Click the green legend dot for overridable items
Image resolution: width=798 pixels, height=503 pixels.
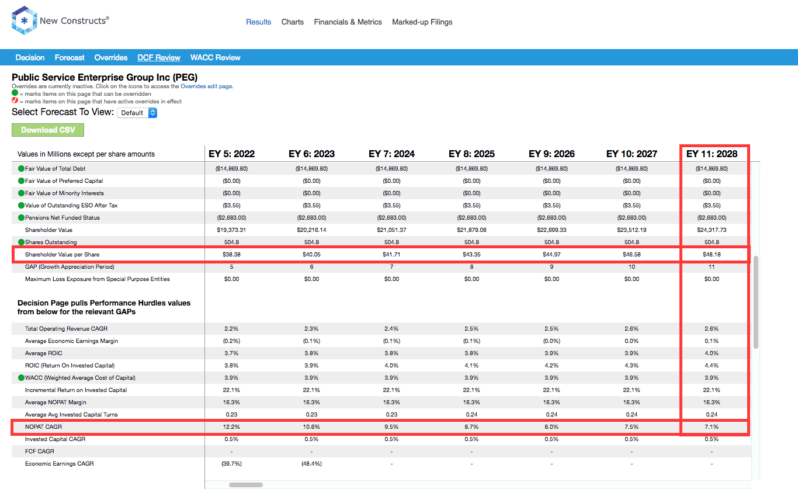click(x=15, y=93)
